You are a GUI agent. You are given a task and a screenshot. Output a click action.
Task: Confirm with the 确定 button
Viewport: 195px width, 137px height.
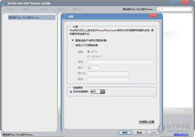pos(125,132)
